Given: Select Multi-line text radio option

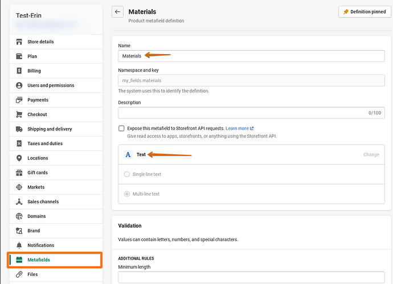Looking at the screenshot, I should (x=127, y=194).
